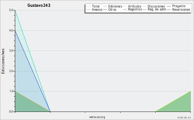Click the '2.0' y-axis value
This screenshot has width=194, height=120.
tap(11, 71)
